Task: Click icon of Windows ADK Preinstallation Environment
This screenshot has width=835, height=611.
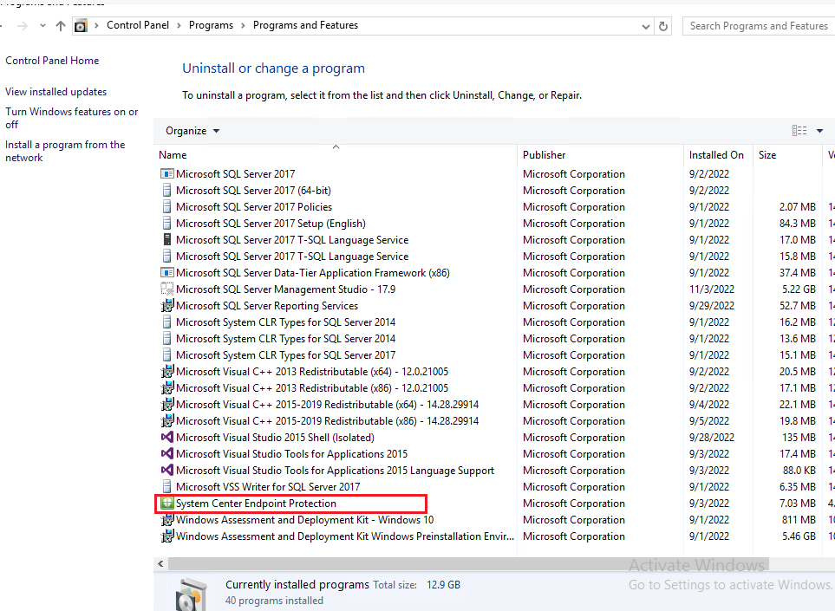Action: (x=166, y=536)
